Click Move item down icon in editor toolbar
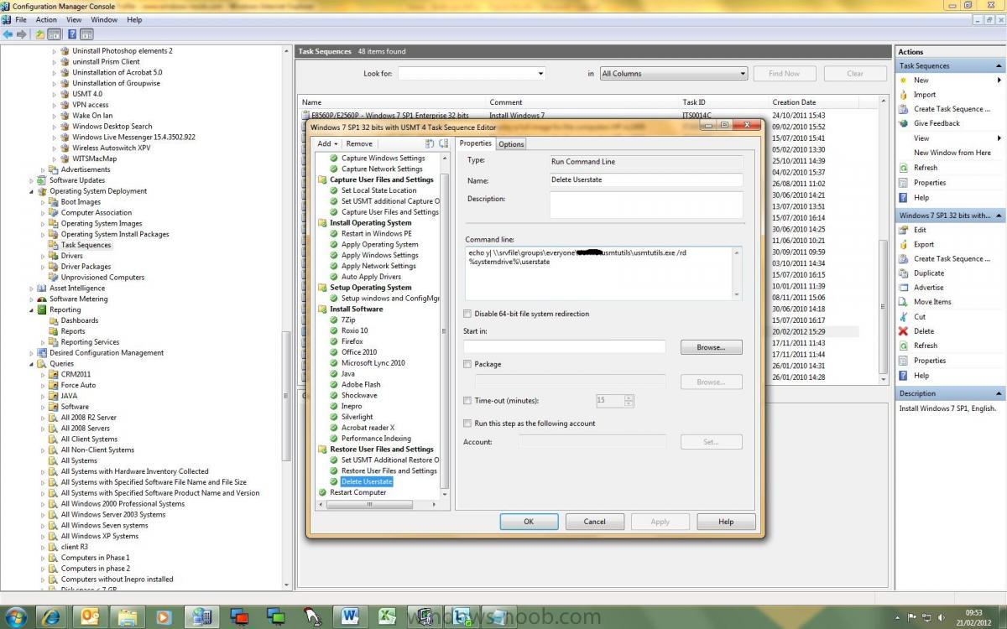Screen dimensions: 1007x629 click(x=443, y=143)
